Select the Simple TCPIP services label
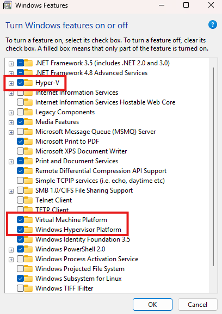Viewport: 222px width, 314px height. pos(100,181)
